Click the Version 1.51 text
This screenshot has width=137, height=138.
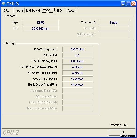point(119,125)
